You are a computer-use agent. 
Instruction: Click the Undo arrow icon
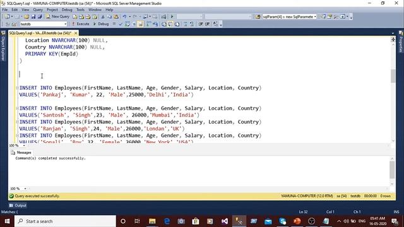124,17
